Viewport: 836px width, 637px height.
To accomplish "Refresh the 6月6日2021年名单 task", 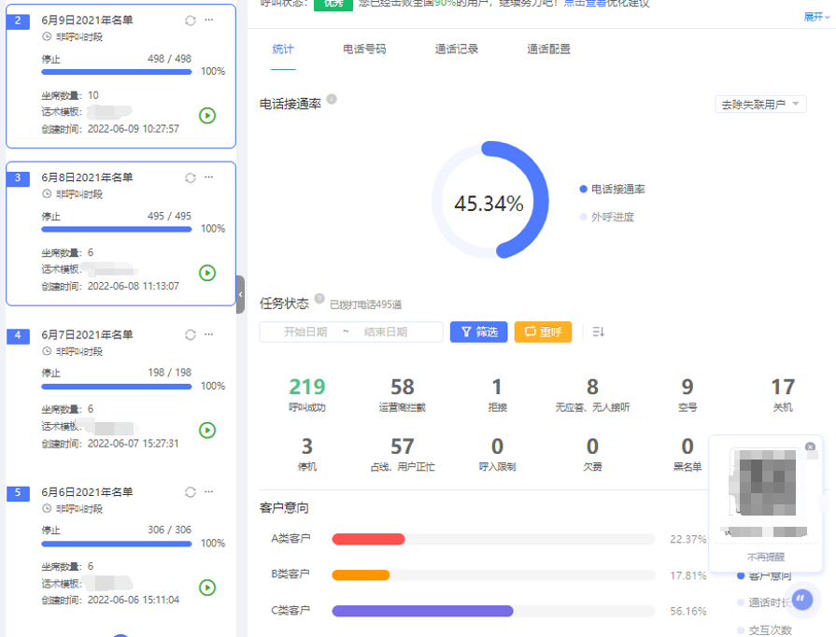I will click(x=191, y=492).
